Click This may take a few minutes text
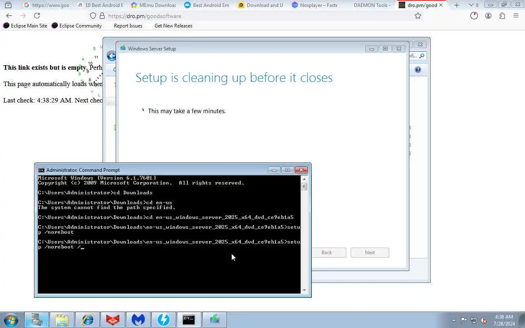 tap(187, 111)
